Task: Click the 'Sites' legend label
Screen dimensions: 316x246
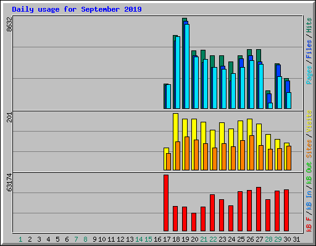Action: 309,149
